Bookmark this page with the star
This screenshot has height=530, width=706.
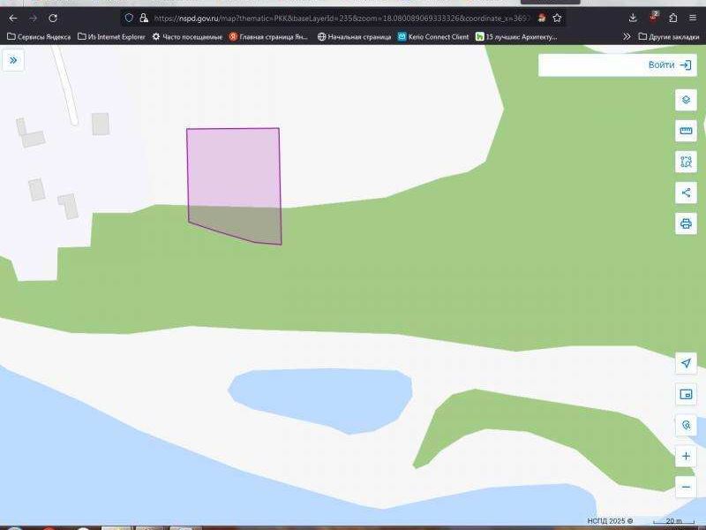pyautogui.click(x=557, y=18)
